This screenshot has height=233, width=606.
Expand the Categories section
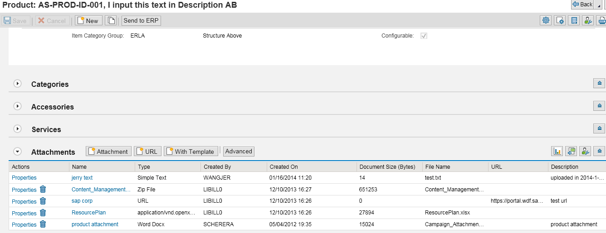click(18, 84)
